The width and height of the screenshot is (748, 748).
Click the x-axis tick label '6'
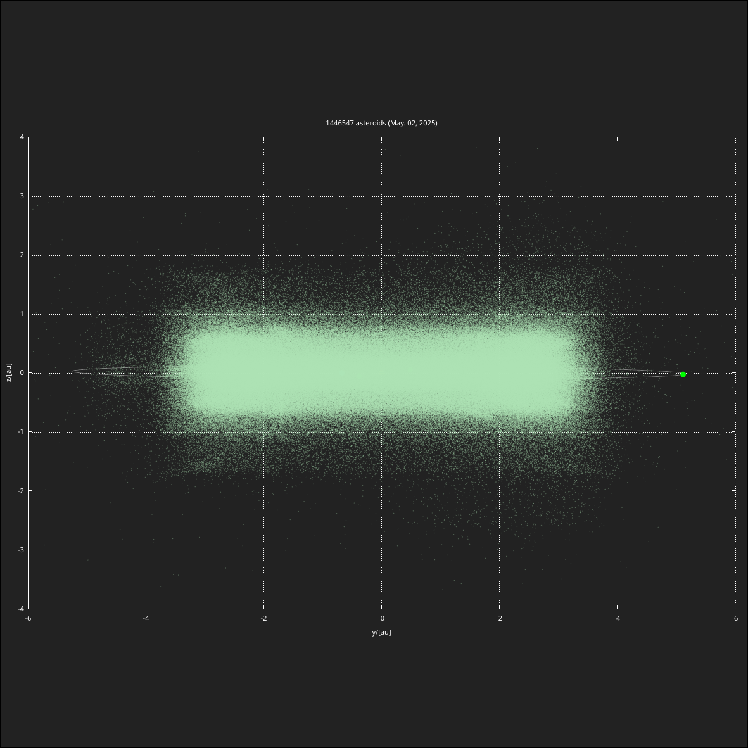pos(735,618)
